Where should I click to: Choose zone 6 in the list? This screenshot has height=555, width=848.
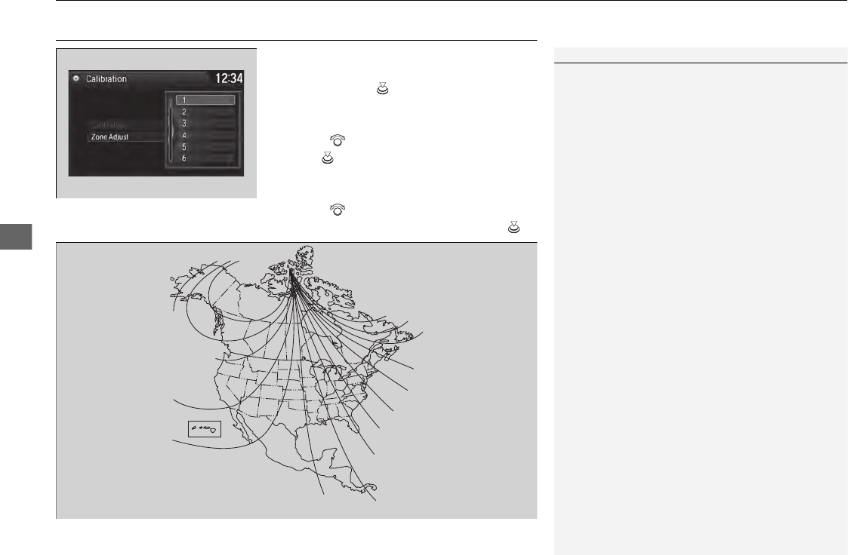205,158
